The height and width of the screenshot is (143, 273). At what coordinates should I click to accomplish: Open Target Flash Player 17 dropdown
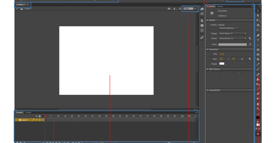pos(232,33)
